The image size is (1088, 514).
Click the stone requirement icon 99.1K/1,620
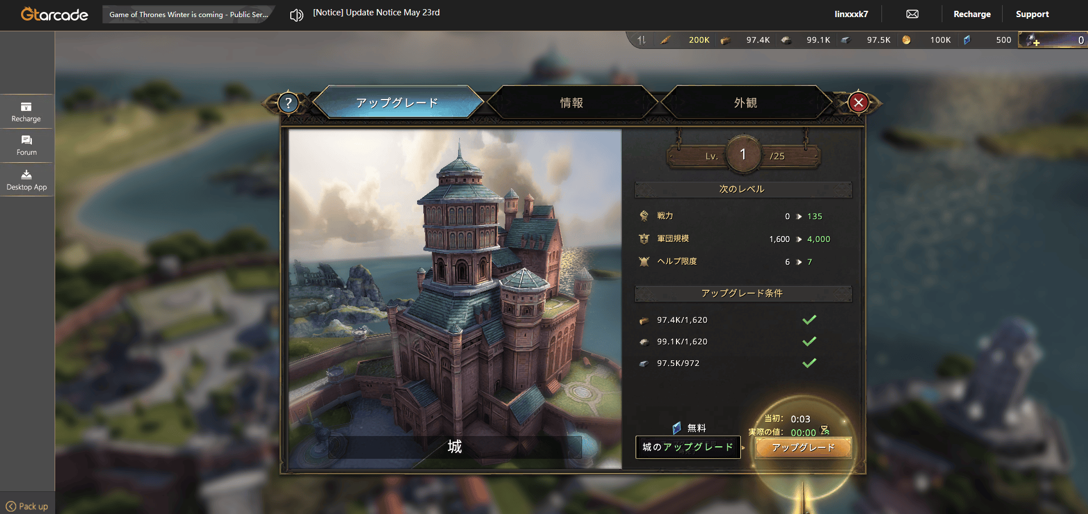pyautogui.click(x=644, y=342)
